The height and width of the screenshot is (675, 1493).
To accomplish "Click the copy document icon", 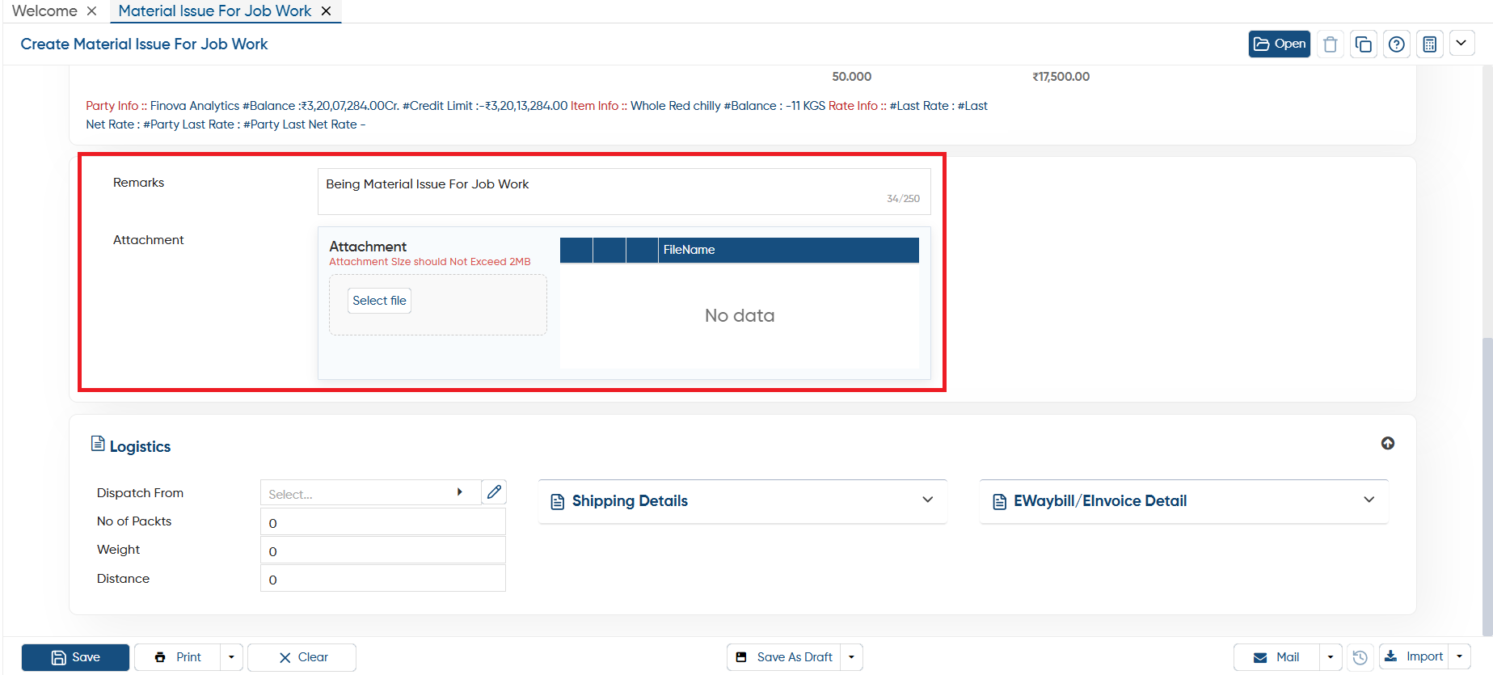I will tap(1363, 44).
